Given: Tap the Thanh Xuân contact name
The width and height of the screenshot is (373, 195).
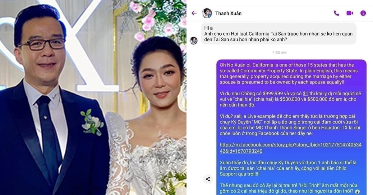Looking at the screenshot, I should (x=228, y=13).
